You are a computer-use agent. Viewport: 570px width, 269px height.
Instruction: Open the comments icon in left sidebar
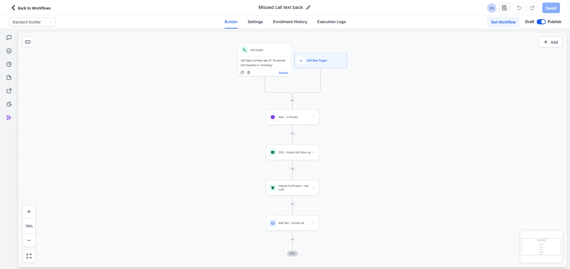9,38
